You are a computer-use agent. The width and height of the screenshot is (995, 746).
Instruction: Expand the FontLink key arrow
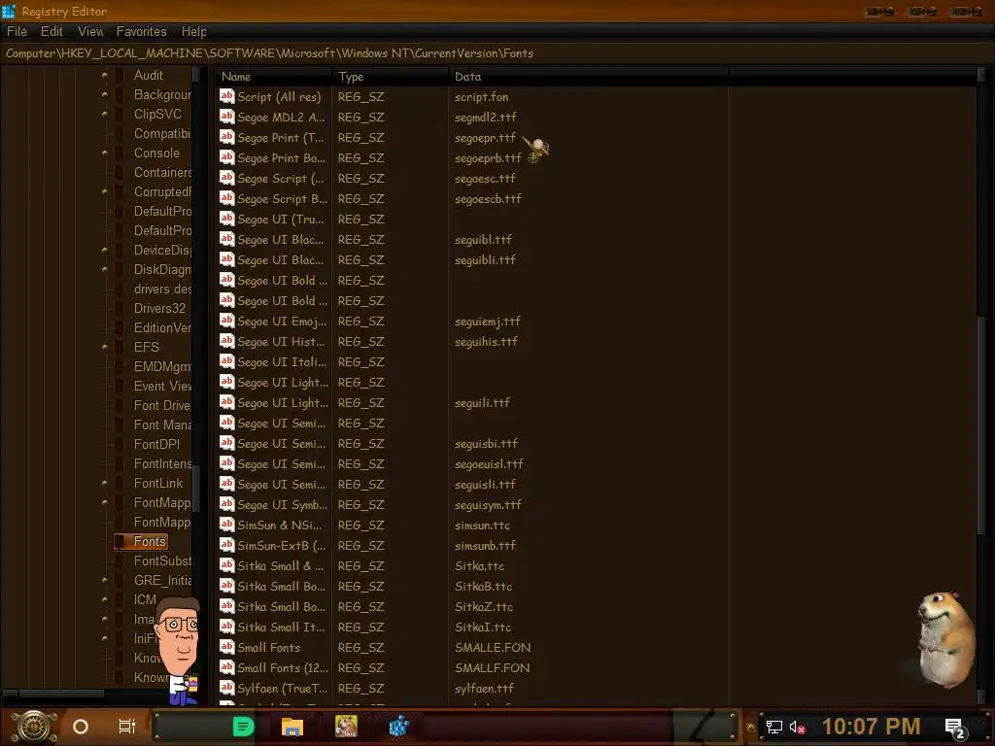pyautogui.click(x=105, y=484)
